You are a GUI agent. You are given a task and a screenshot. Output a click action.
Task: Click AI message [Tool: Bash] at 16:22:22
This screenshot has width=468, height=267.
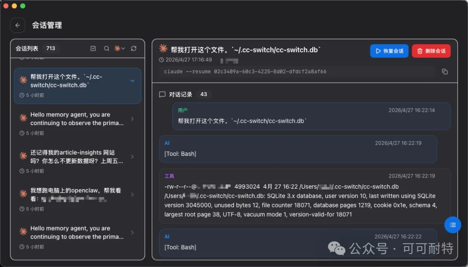(x=298, y=243)
